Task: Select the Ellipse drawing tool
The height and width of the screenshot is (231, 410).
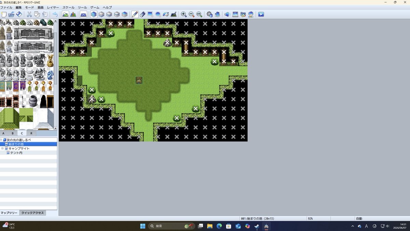Action: click(158, 14)
